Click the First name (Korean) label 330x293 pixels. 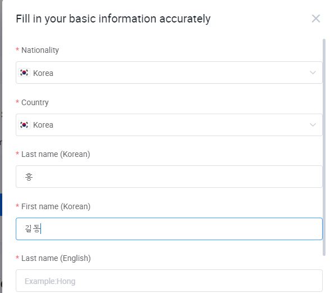(x=56, y=206)
